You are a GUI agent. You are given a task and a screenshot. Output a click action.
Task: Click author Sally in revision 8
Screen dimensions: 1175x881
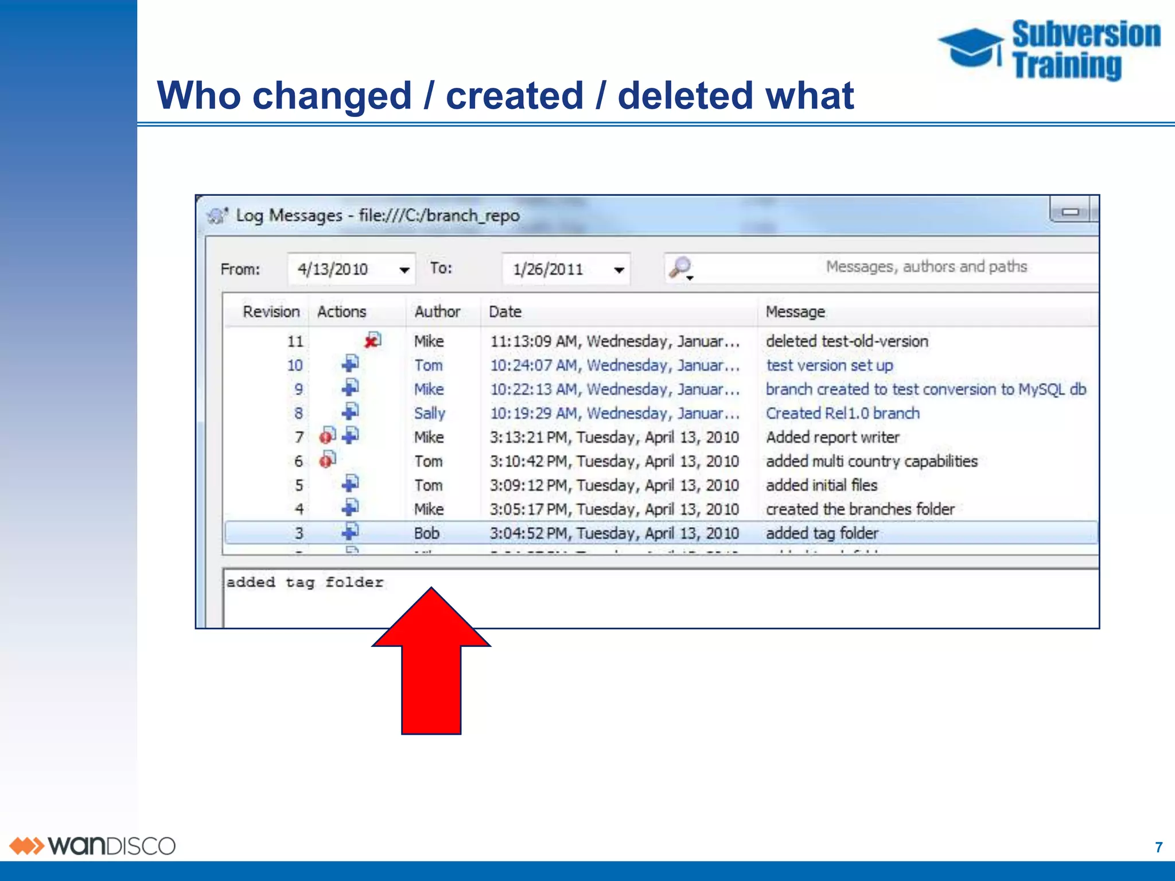[430, 413]
